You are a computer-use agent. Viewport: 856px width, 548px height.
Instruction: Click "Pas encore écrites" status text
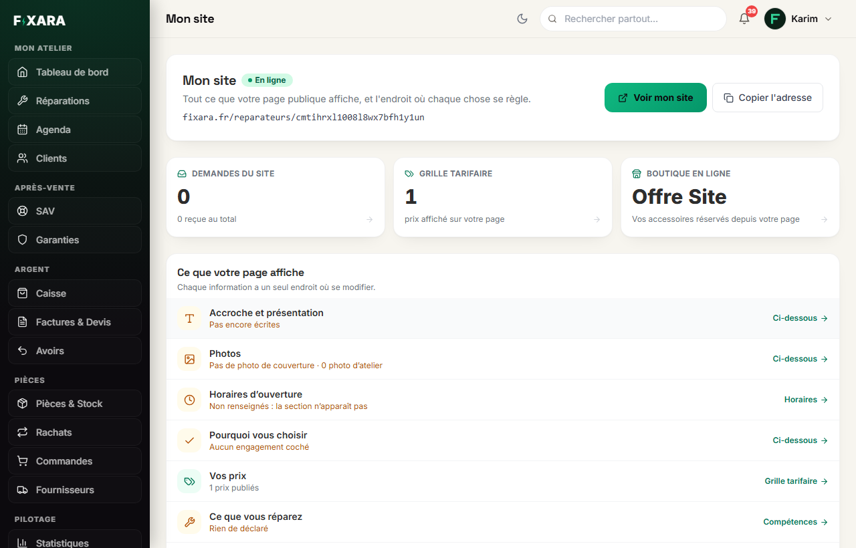(245, 325)
